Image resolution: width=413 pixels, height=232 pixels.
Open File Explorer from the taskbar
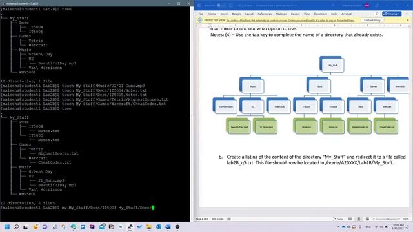[149, 227]
